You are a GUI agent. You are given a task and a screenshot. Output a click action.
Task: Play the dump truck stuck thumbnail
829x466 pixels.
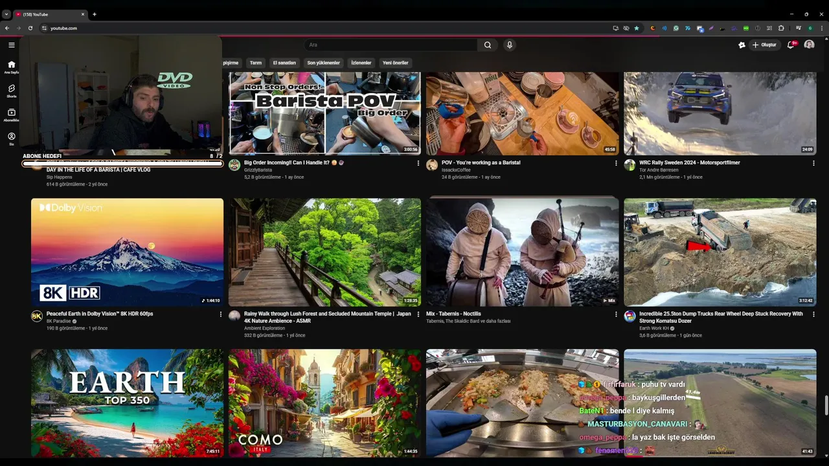[720, 252]
